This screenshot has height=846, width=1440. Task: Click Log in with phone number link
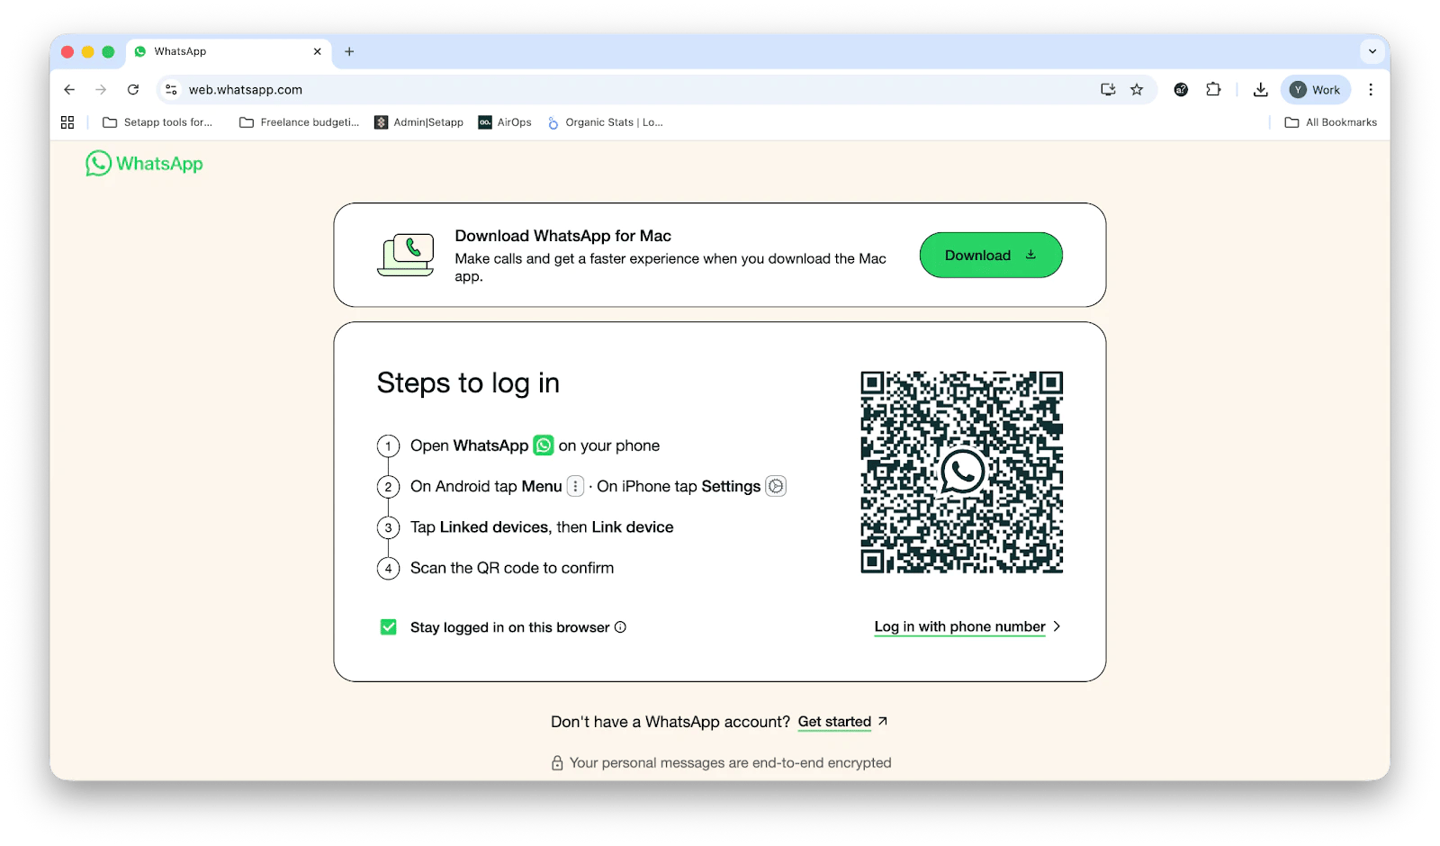pyautogui.click(x=959, y=626)
